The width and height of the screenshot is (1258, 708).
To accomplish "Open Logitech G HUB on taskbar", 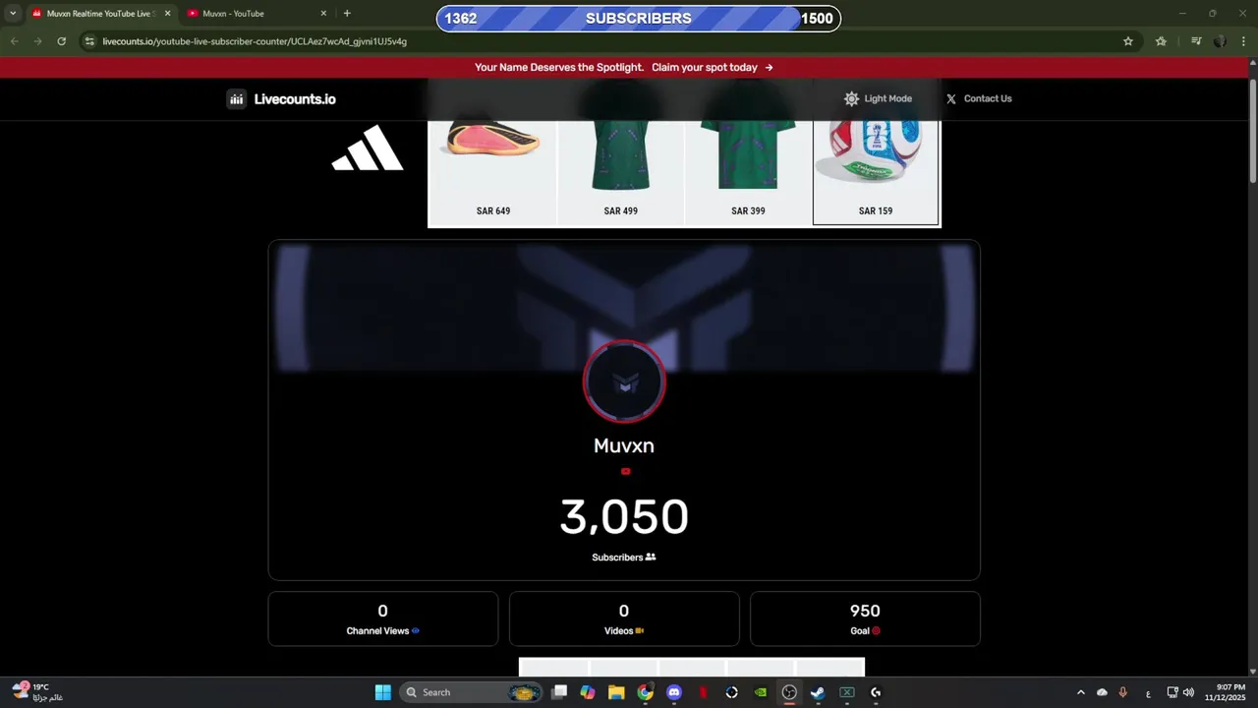I will (x=876, y=692).
